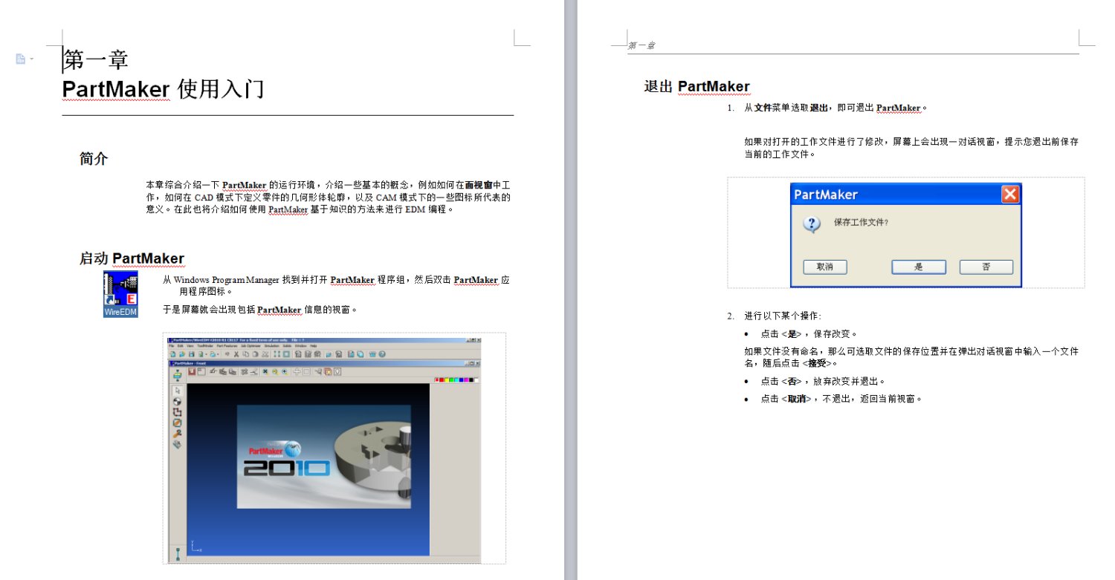Click the heading "启动 PartMaker"
Image resolution: width=1115 pixels, height=580 pixels.
132,258
